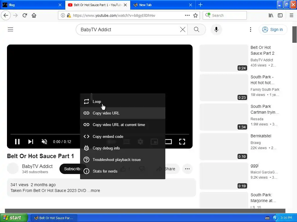The width and height of the screenshot is (297, 222).
Task: Expand hidden system tray icons
Action: tap(275, 218)
